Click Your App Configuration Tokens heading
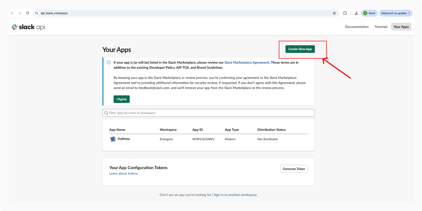This screenshot has height=211, width=422. (138, 167)
